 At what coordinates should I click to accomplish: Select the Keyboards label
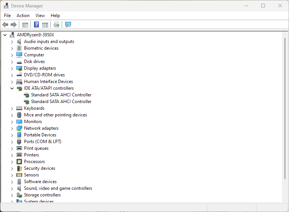point(34,108)
